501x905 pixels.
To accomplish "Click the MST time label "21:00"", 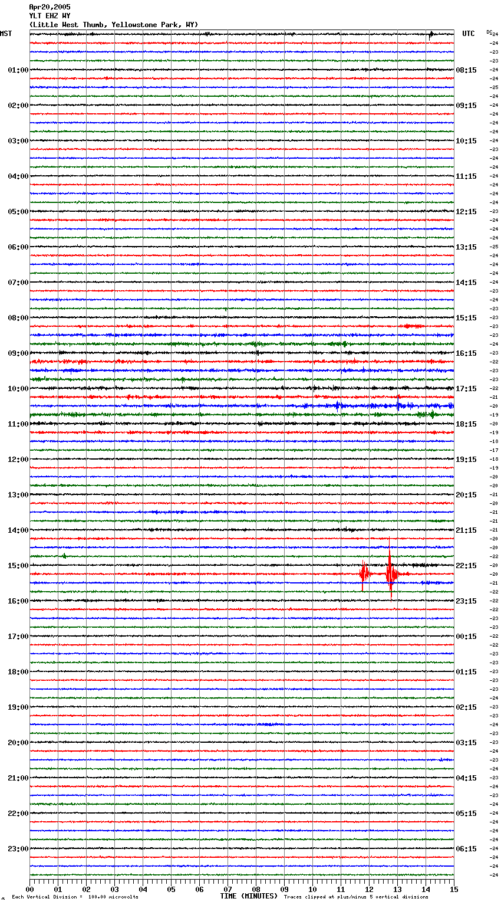I will (18, 778).
